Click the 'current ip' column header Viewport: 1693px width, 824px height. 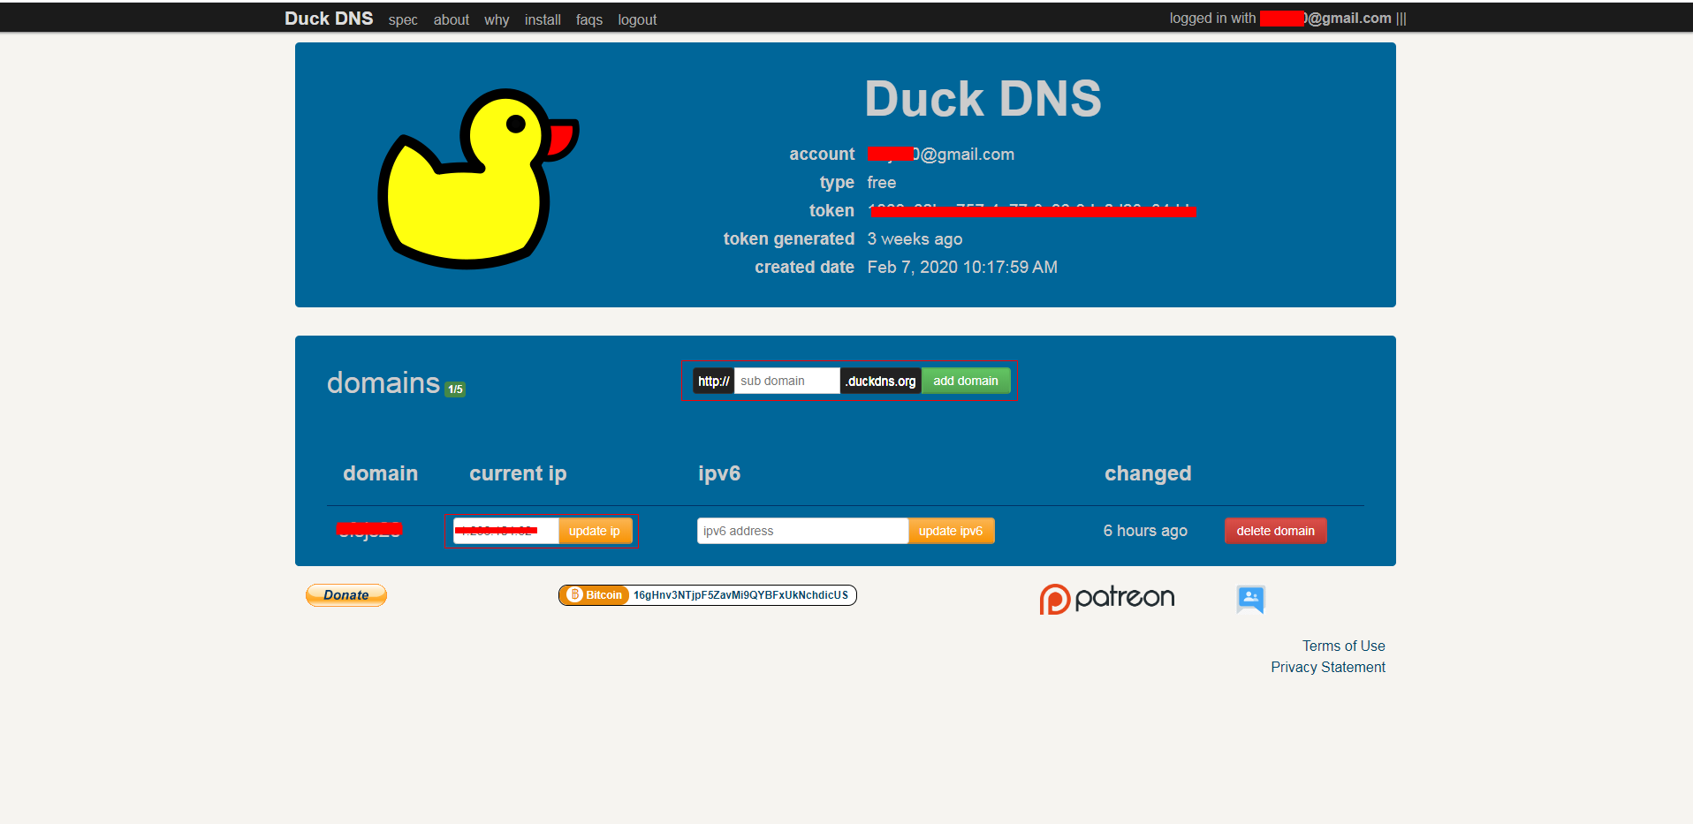pos(518,473)
